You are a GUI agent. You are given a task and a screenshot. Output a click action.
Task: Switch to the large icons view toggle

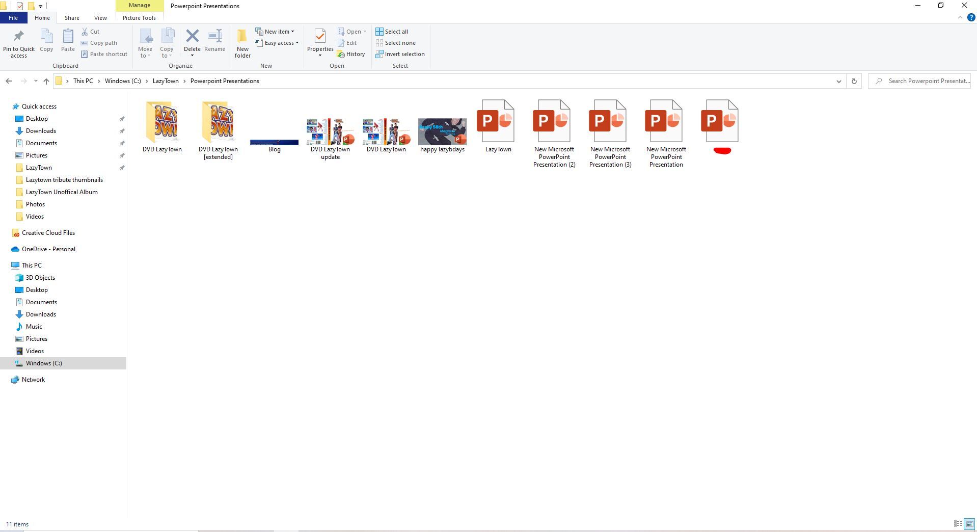pyautogui.click(x=969, y=524)
